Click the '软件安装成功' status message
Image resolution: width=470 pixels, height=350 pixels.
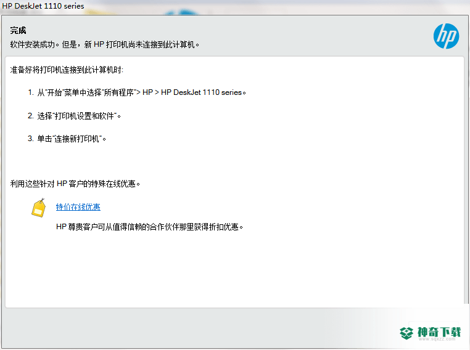(105, 44)
